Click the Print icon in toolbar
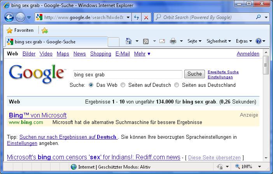 tap(173, 41)
